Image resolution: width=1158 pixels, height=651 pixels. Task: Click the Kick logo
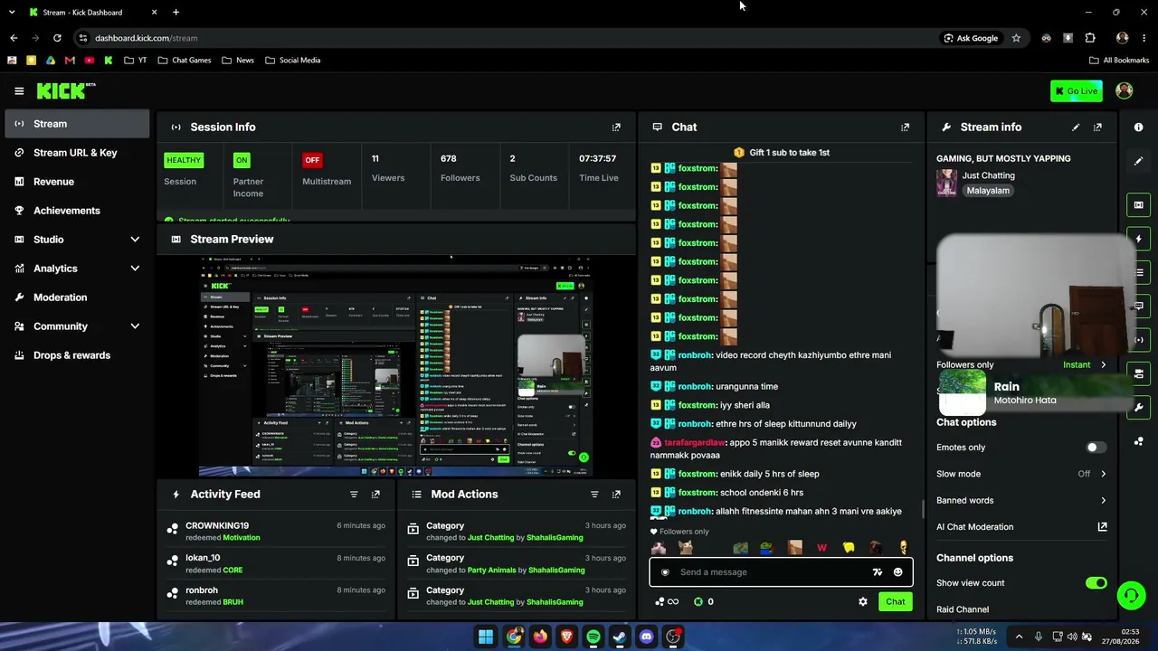point(65,90)
